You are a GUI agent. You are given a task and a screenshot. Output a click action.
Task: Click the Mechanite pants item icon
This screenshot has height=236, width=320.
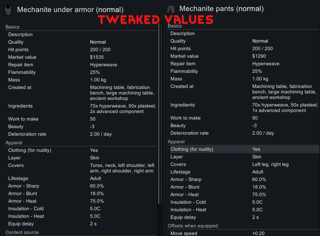click(x=171, y=9)
